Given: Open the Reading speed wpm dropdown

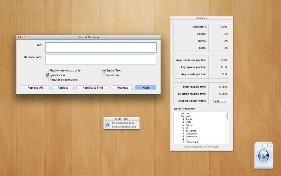Looking at the screenshot, I should pyautogui.click(x=220, y=101).
